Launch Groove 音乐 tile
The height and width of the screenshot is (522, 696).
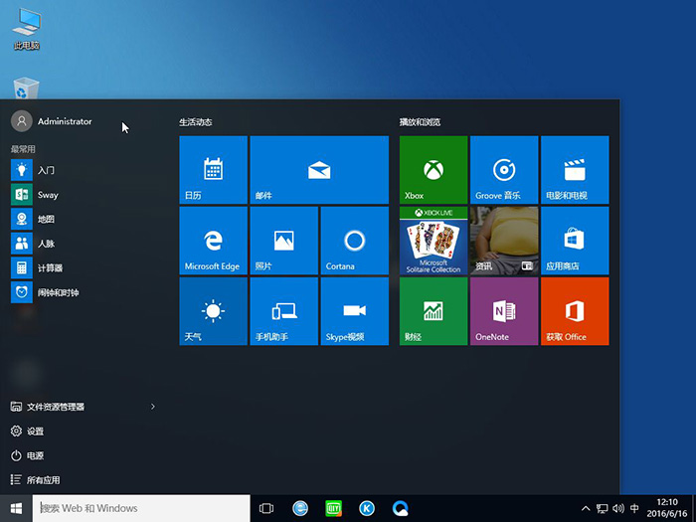point(503,170)
